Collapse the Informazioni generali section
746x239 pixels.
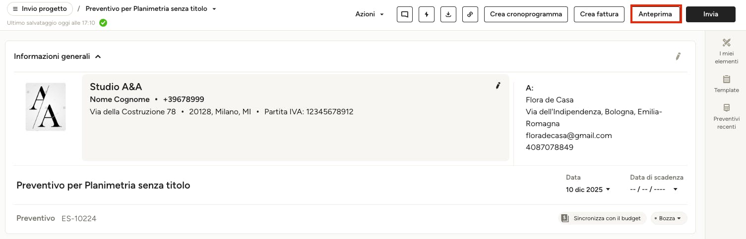(x=98, y=56)
